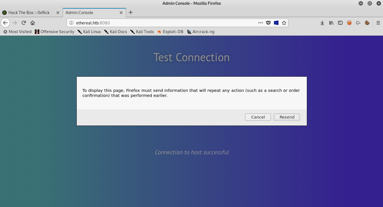The image size is (383, 207).
Task: Open the Downloads panel
Action: point(322,23)
